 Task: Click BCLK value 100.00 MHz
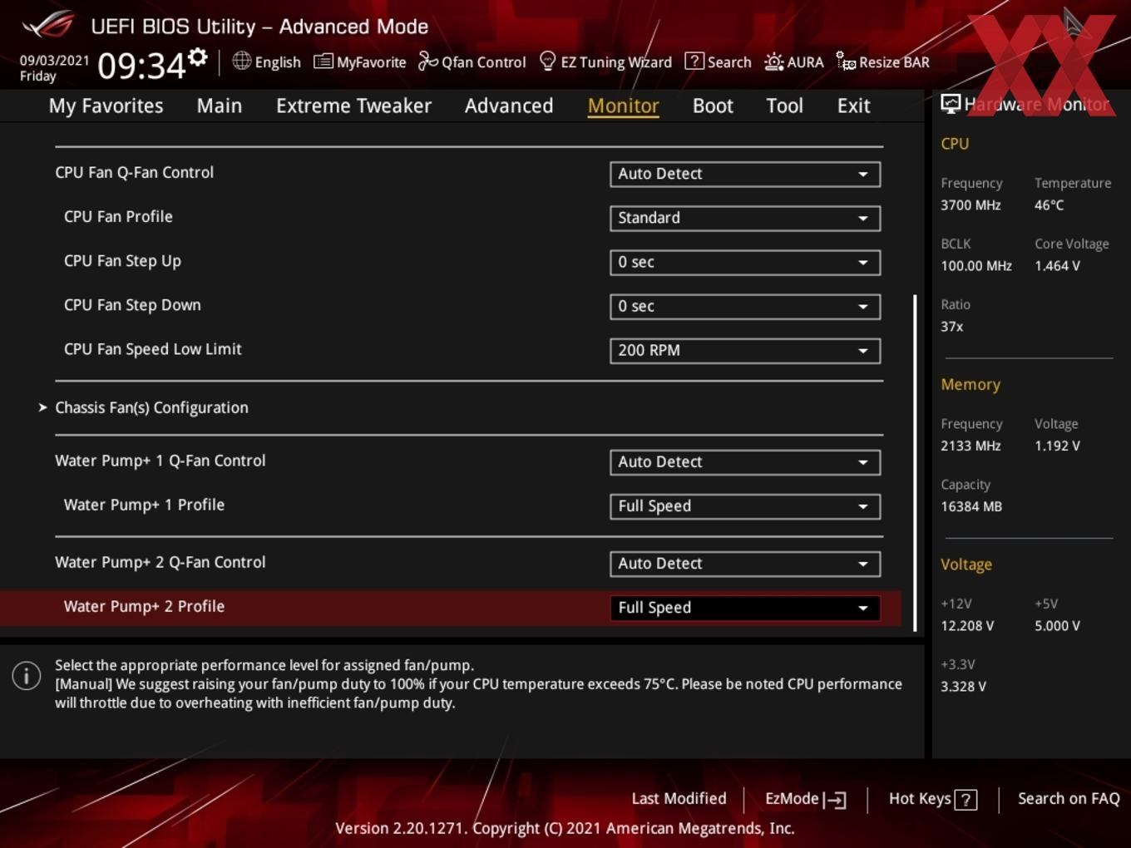(976, 266)
